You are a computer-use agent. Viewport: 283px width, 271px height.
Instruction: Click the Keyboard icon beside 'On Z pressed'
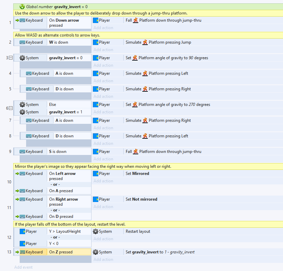(22, 252)
